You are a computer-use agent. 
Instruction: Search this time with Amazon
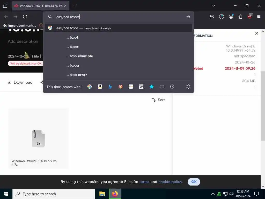[x=100, y=87]
